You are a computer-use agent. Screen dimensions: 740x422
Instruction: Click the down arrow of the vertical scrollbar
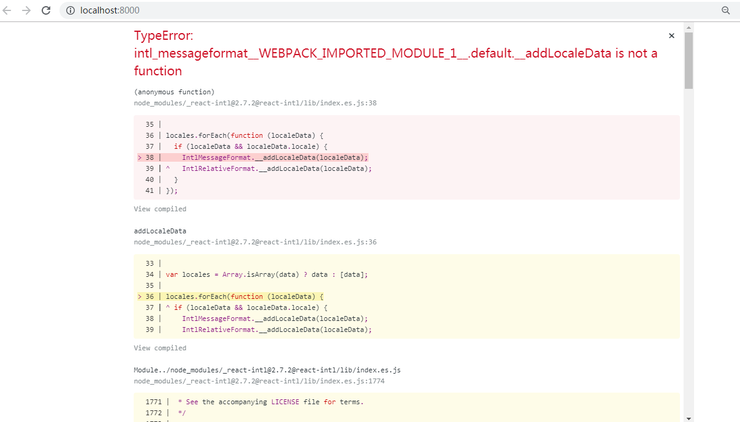pyautogui.click(x=689, y=418)
